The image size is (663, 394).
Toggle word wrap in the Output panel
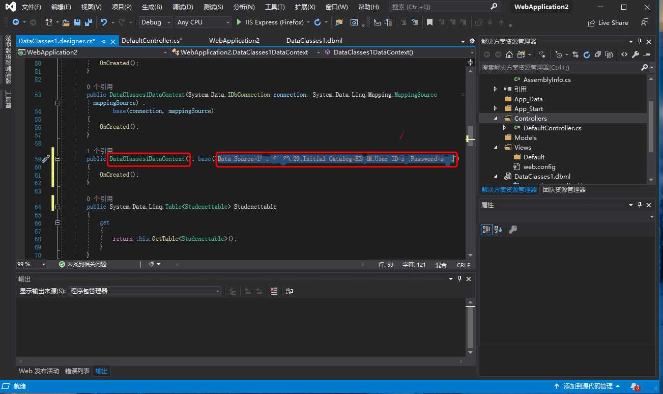tap(290, 291)
